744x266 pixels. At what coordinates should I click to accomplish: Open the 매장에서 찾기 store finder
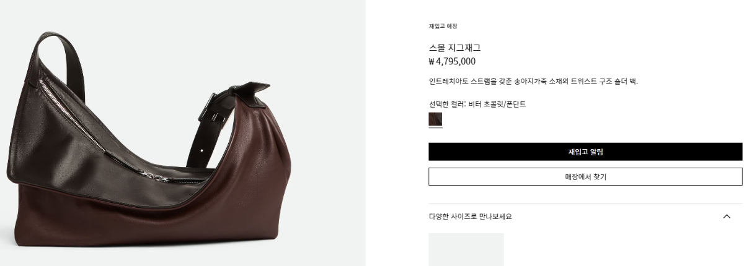pos(585,177)
